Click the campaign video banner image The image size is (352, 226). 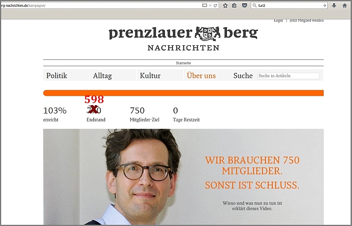pos(183,177)
